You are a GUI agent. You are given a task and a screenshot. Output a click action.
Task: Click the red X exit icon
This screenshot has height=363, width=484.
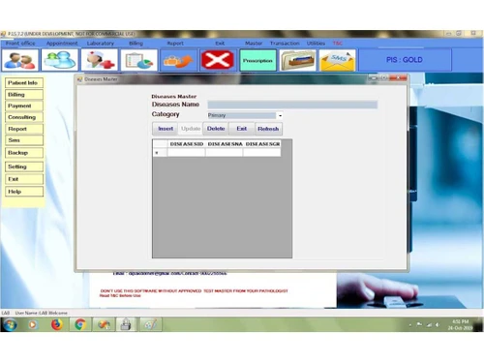pyautogui.click(x=218, y=60)
